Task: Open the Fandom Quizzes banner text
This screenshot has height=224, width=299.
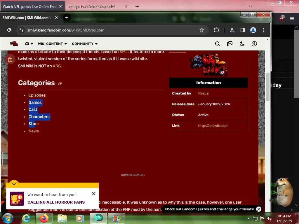Action: (x=209, y=209)
